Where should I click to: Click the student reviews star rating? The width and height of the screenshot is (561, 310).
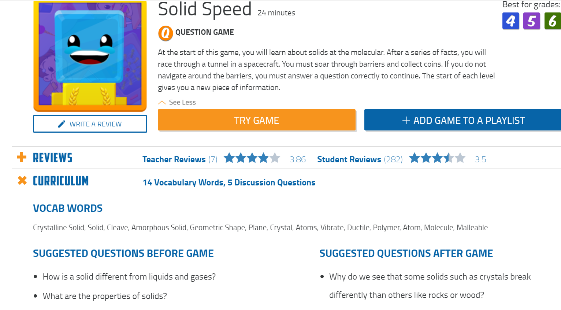point(437,158)
